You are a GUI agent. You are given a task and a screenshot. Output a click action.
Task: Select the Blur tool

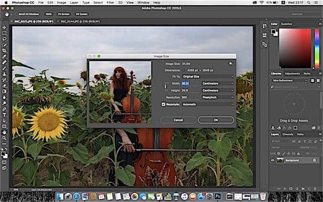[x=4, y=97]
